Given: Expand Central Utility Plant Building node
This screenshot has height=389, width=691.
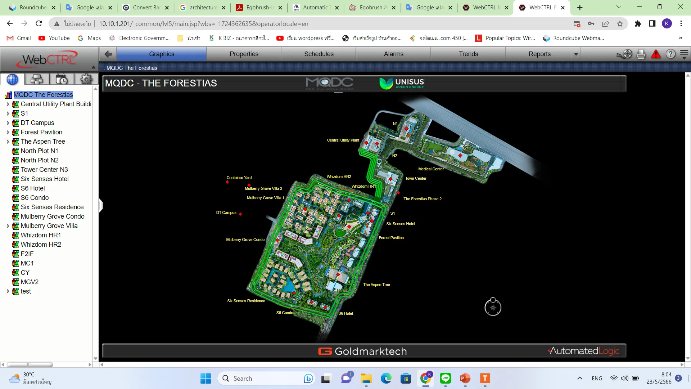Looking at the screenshot, I should pyautogui.click(x=8, y=104).
